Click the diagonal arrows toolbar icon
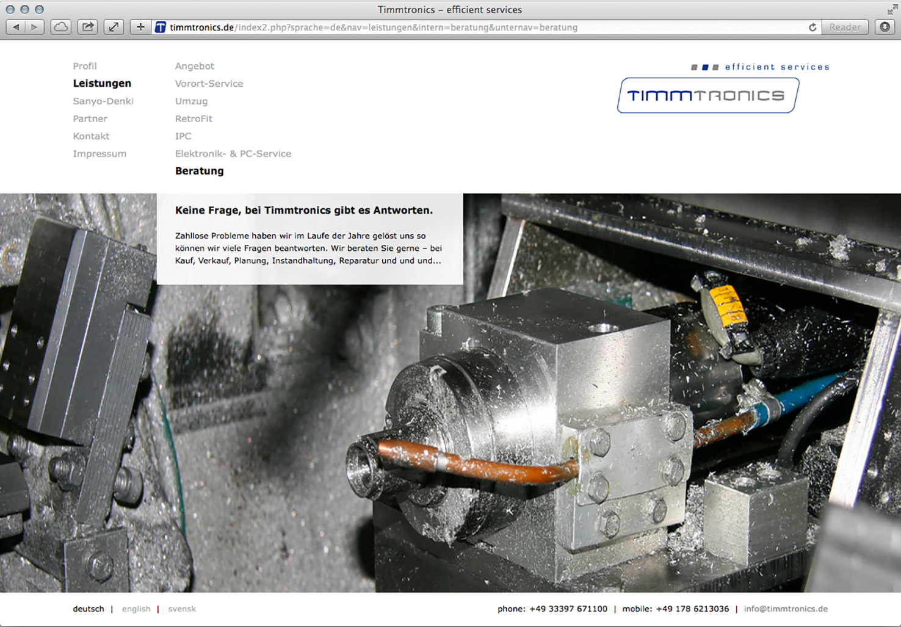The width and height of the screenshot is (901, 627). [x=114, y=27]
